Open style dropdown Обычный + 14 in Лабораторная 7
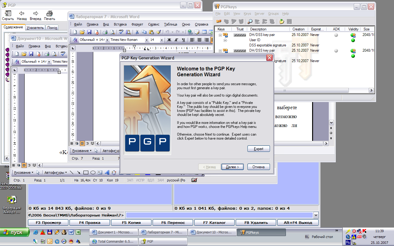The width and height of the screenshot is (394, 246). (107, 40)
